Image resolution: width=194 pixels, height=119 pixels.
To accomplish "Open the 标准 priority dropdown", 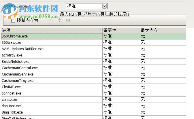I will click(86, 6).
